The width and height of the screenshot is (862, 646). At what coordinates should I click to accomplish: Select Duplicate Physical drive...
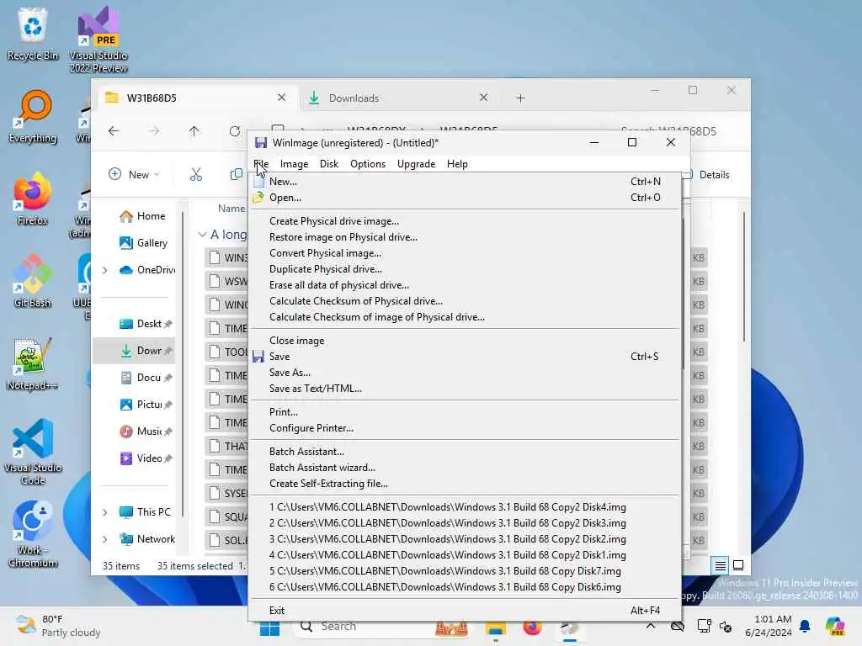coord(465,268)
